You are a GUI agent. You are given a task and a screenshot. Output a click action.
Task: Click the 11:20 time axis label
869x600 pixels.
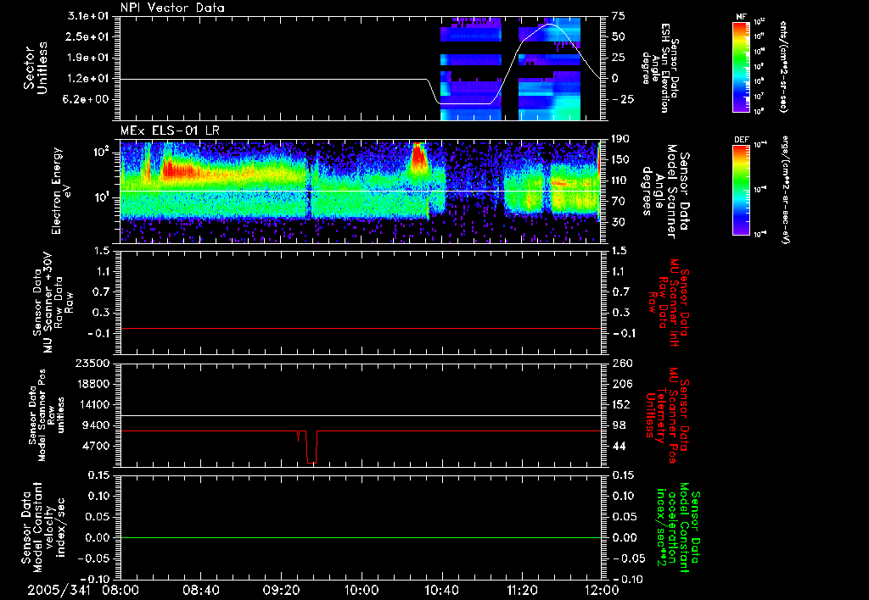[x=522, y=590]
